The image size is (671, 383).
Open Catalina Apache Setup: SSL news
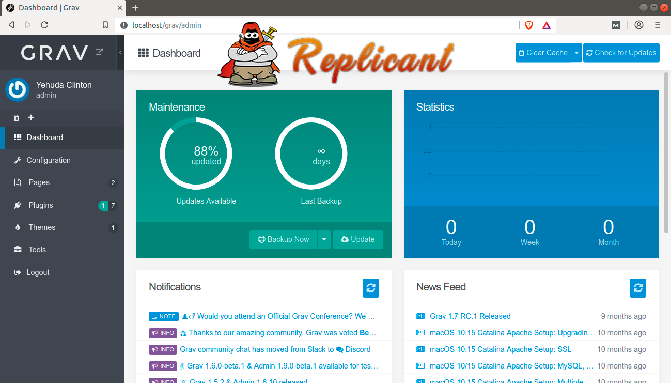(501, 349)
